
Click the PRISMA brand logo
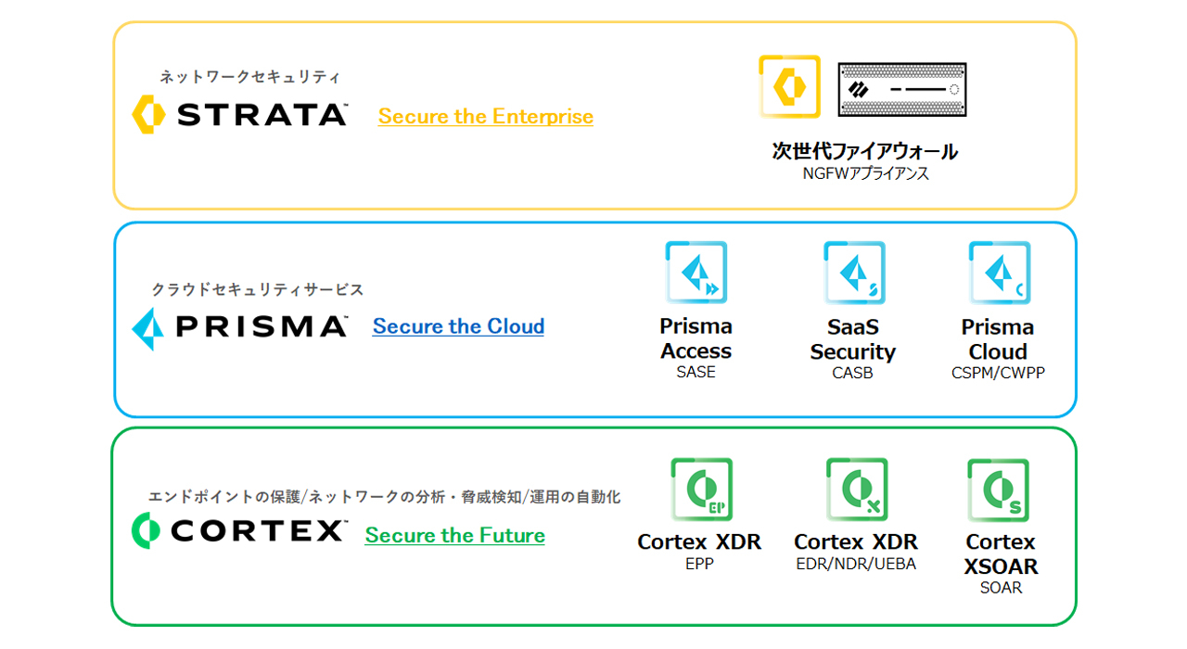[239, 326]
